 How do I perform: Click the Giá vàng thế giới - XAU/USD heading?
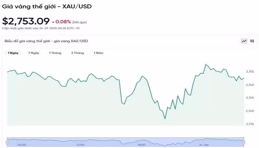(47, 6)
